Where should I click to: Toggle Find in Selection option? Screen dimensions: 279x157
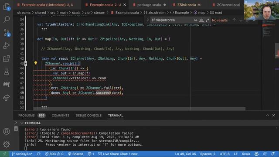(247, 20)
